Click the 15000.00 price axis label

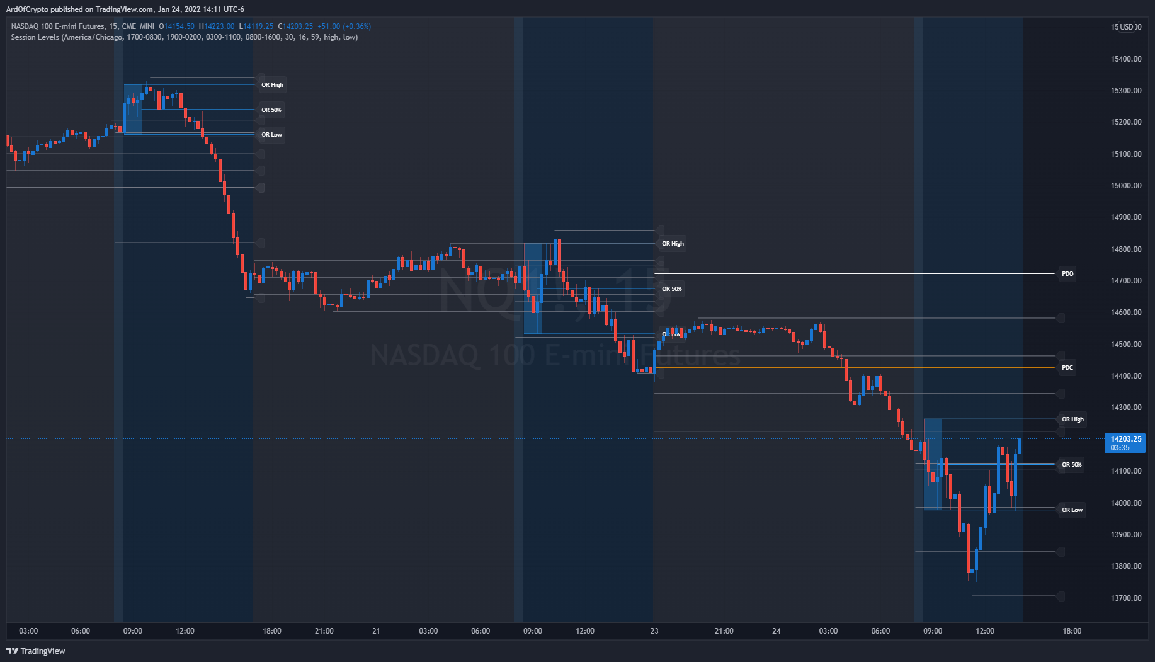tap(1126, 186)
